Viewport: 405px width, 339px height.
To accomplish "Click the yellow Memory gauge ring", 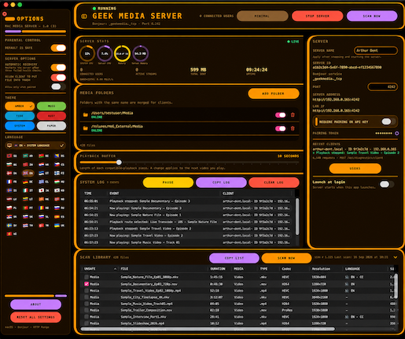I will point(122,53).
